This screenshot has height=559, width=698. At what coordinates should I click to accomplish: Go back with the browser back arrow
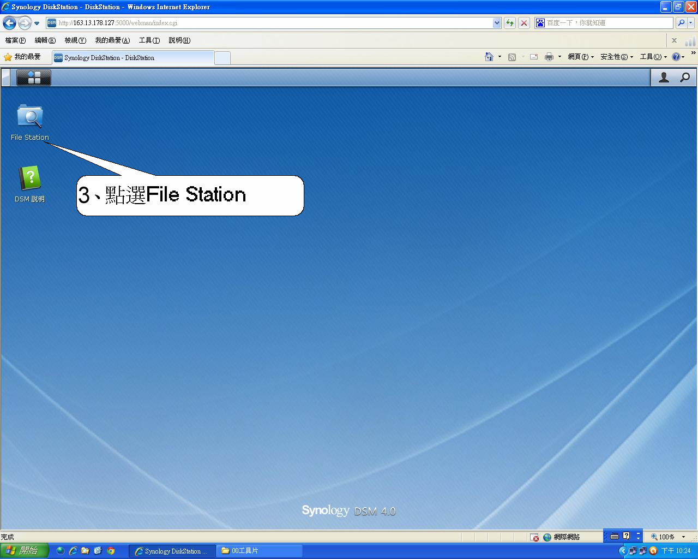point(9,23)
